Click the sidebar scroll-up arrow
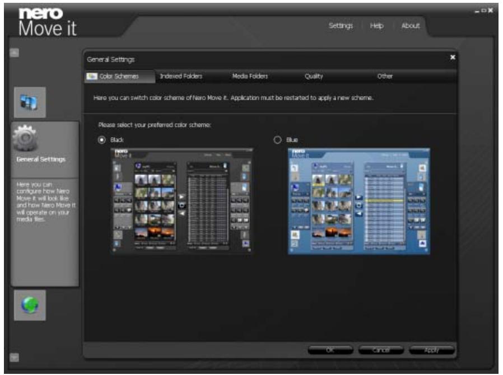This screenshot has width=503, height=375. click(14, 53)
